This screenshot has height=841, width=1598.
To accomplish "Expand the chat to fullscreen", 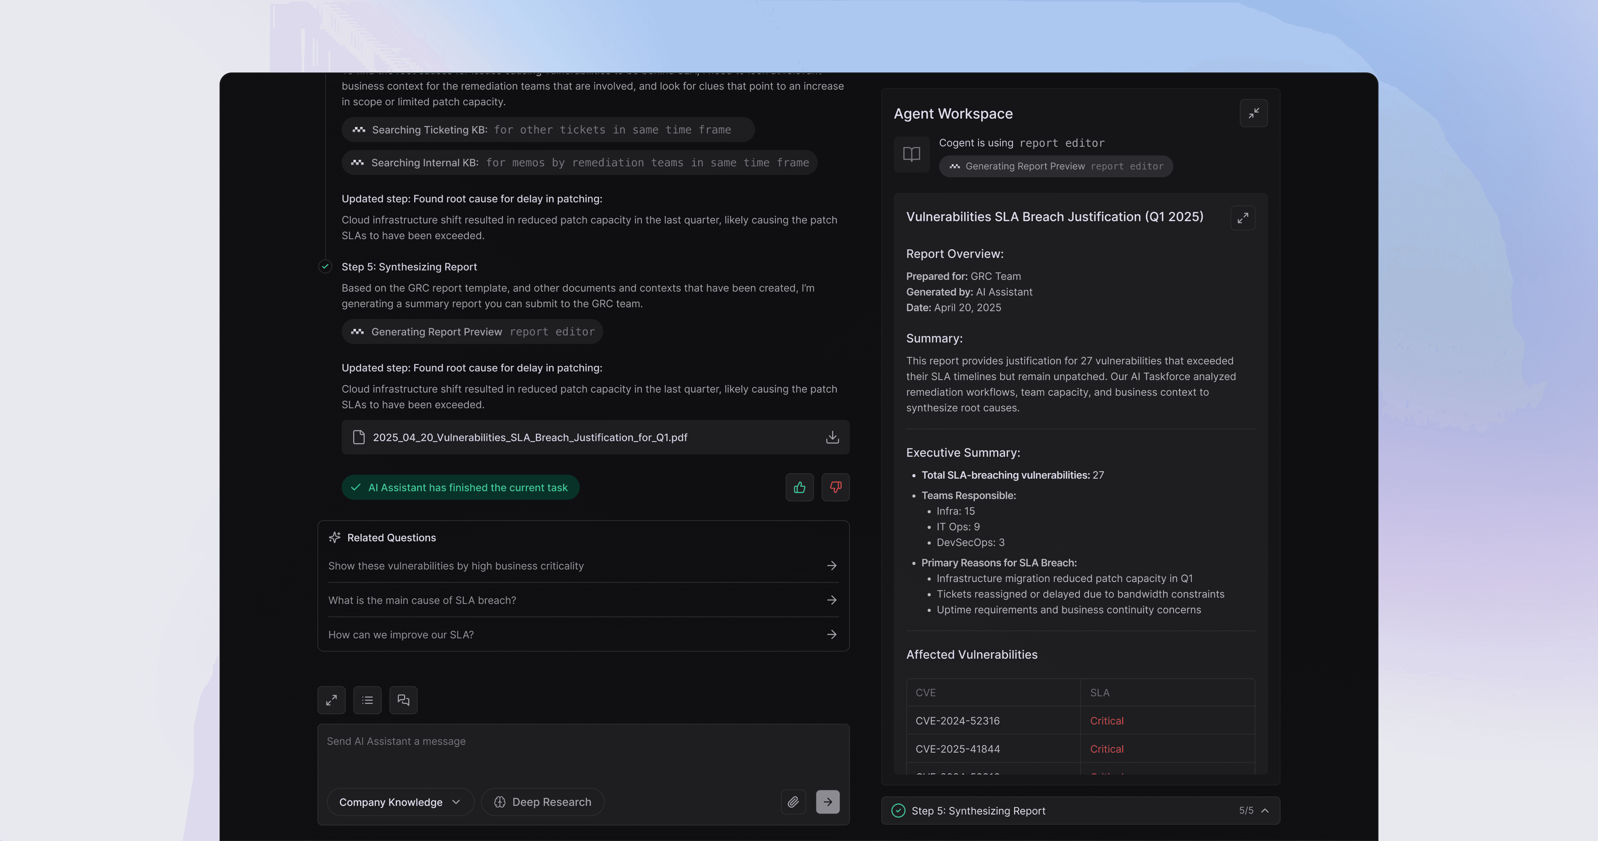I will pos(331,700).
